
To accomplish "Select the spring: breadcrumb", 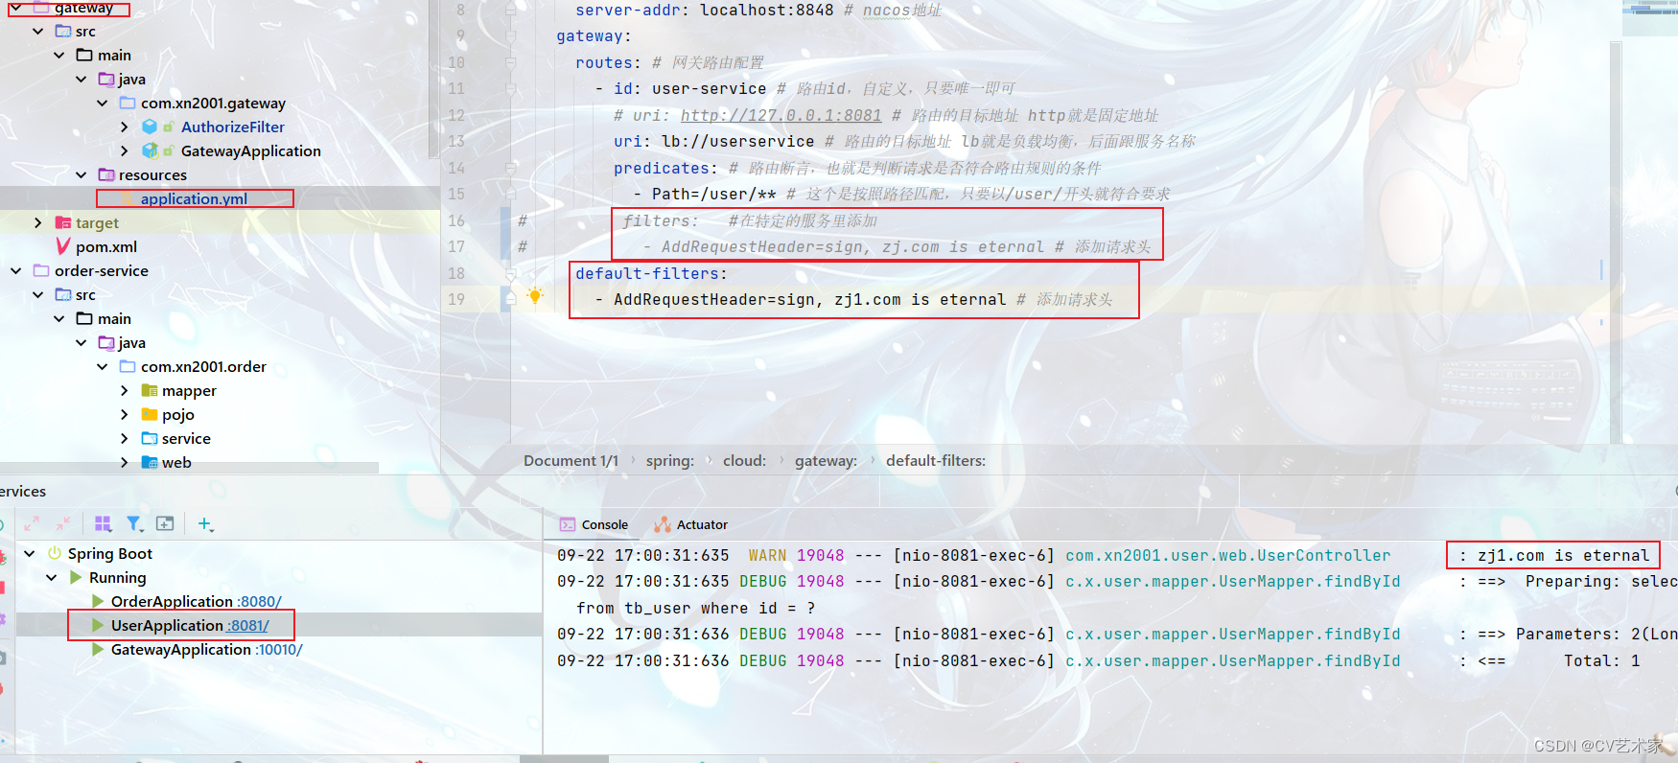I will [670, 460].
